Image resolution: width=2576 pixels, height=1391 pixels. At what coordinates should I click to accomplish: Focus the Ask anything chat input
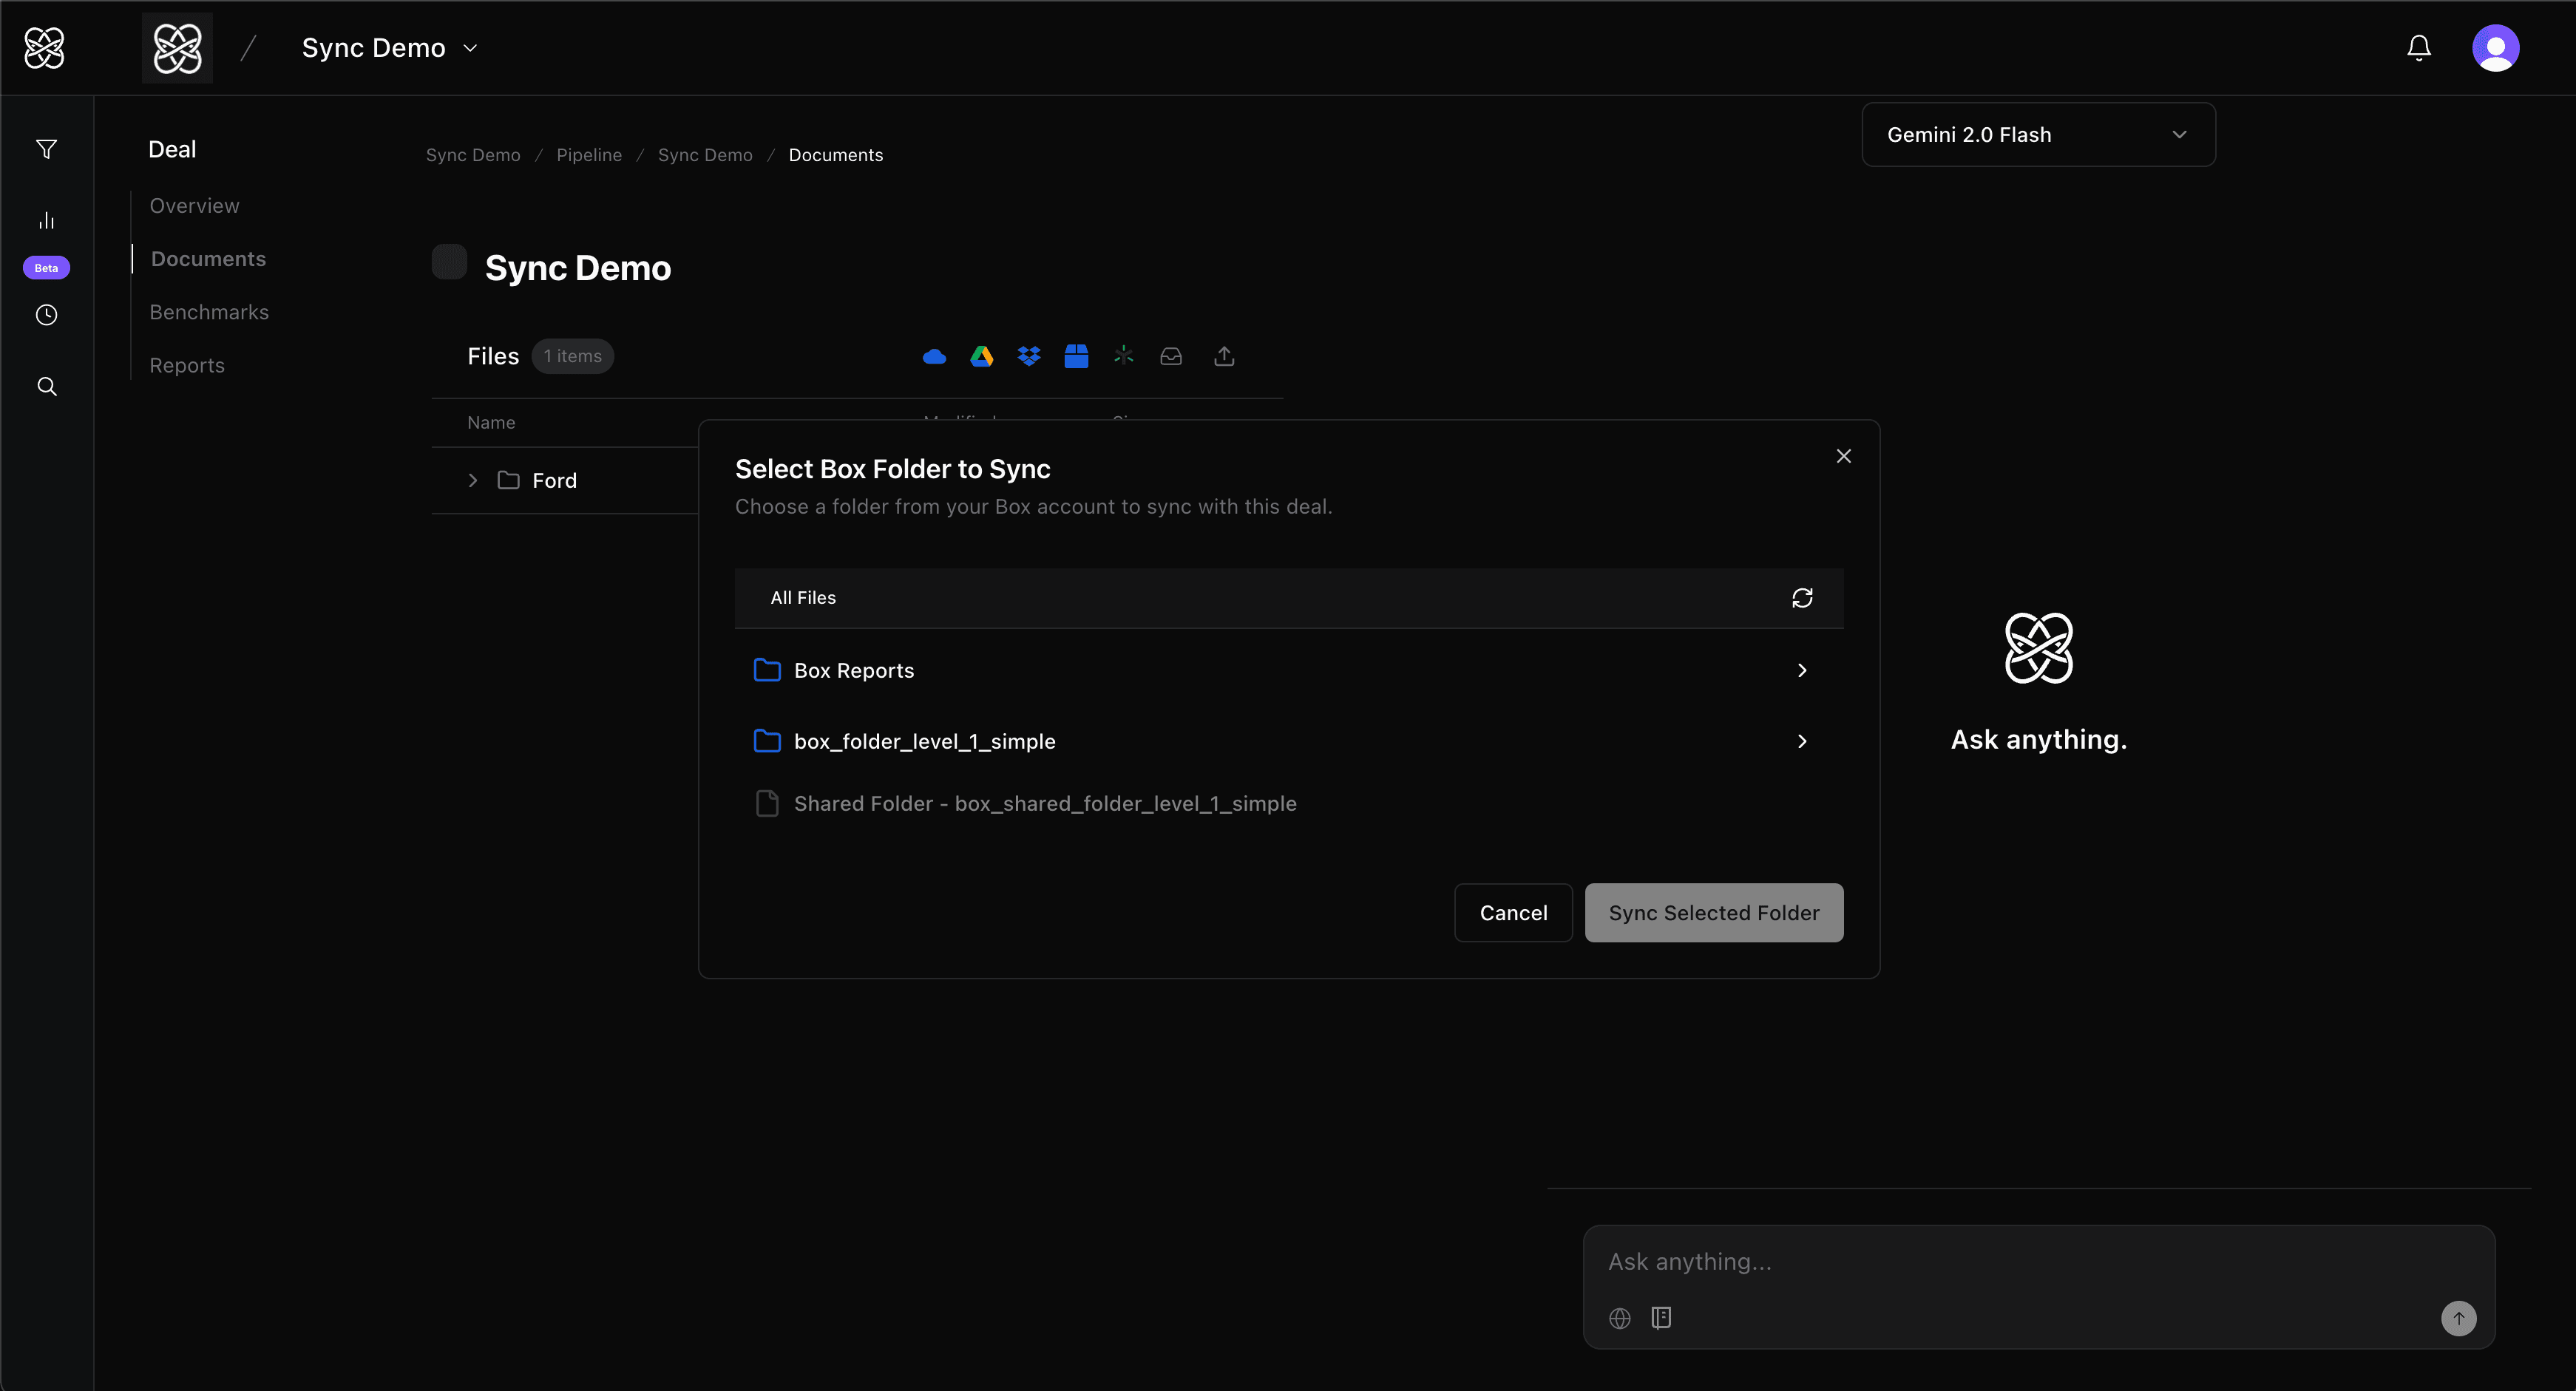[2038, 1262]
